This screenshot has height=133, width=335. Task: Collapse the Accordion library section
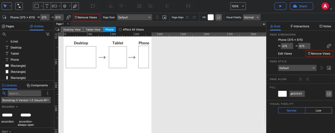10,107
